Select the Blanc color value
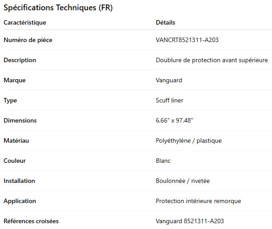Screen dimensions: 272x229 click(x=163, y=161)
